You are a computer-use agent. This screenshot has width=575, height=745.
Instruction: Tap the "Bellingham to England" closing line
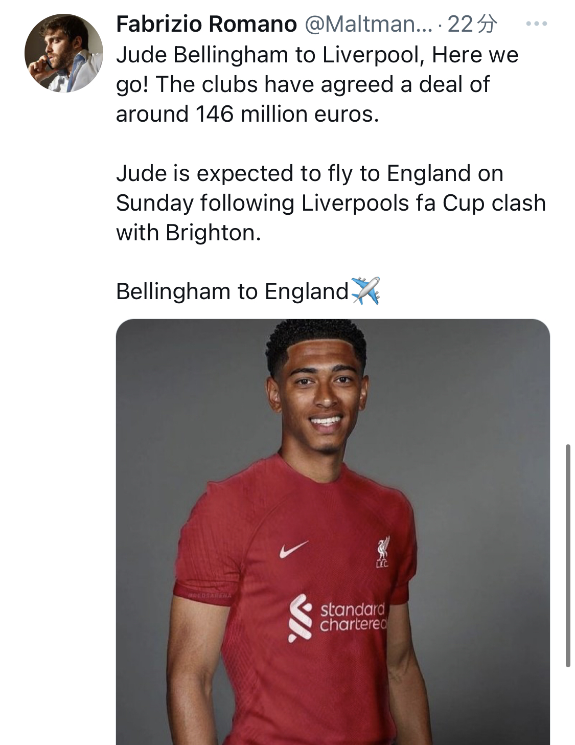click(x=232, y=291)
